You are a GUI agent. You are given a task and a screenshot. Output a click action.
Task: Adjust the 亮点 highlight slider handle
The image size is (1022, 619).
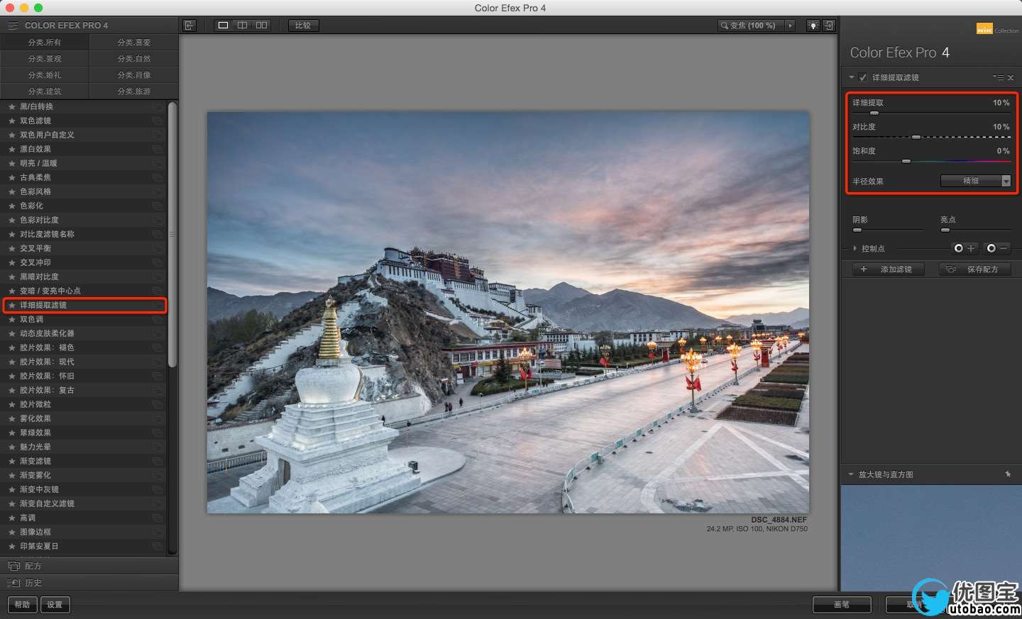coord(945,230)
